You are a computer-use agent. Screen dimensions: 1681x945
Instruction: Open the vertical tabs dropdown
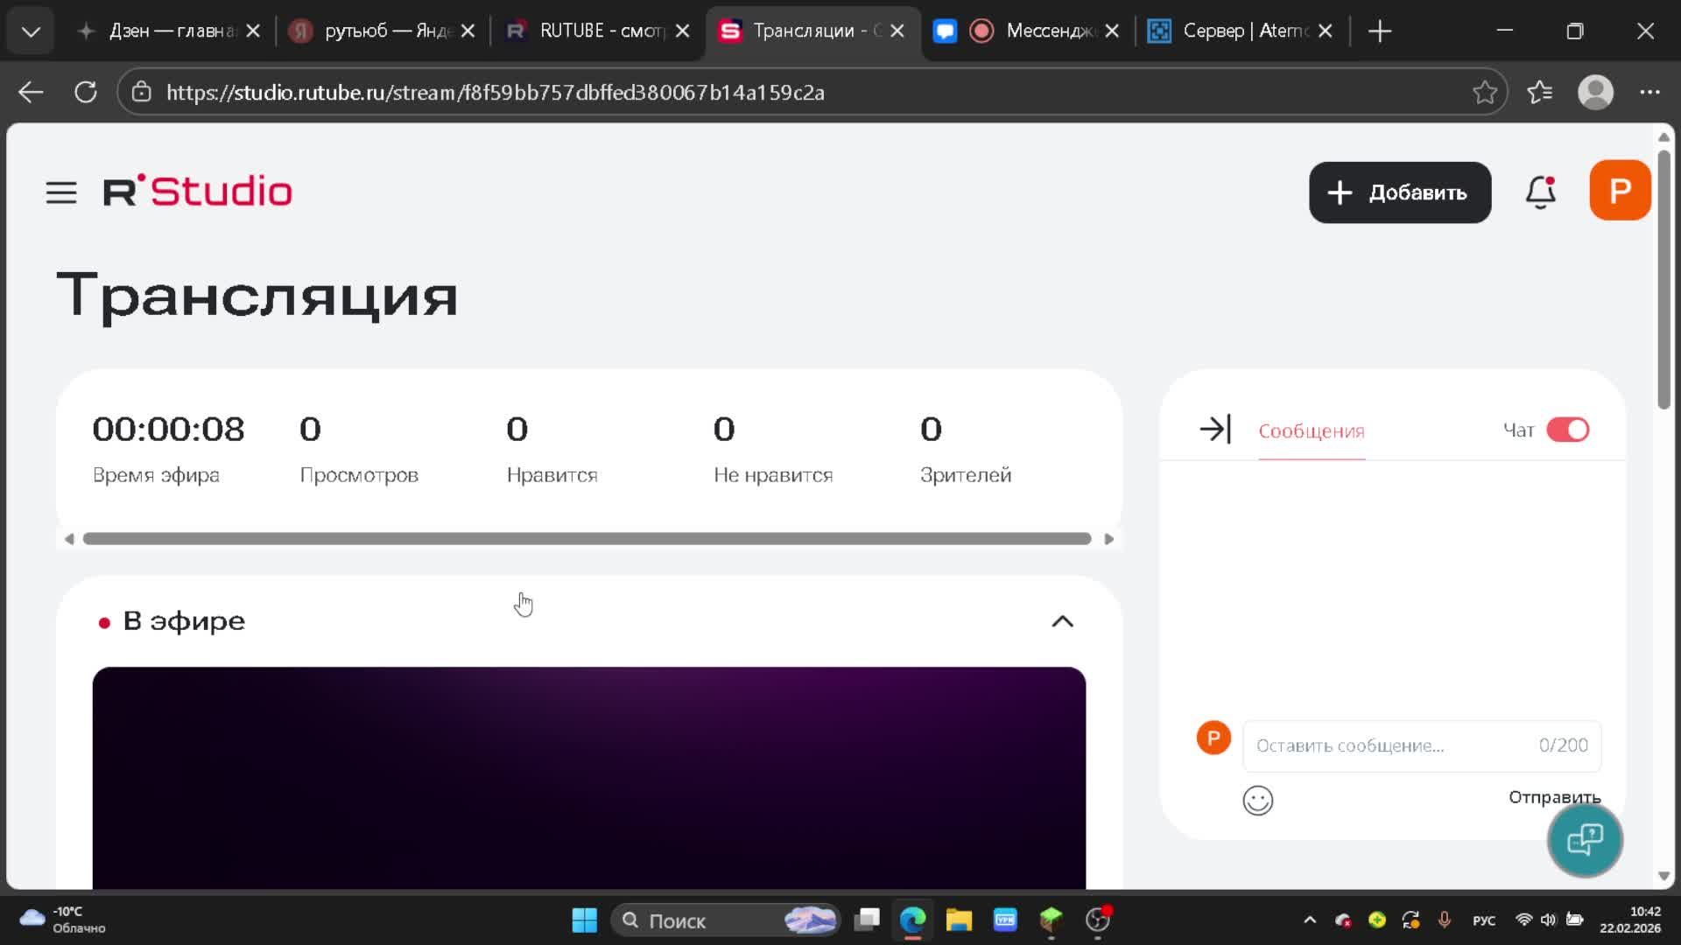point(31,31)
